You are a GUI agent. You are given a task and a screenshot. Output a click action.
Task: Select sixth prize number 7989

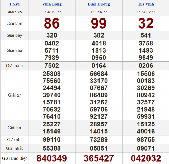52,58
